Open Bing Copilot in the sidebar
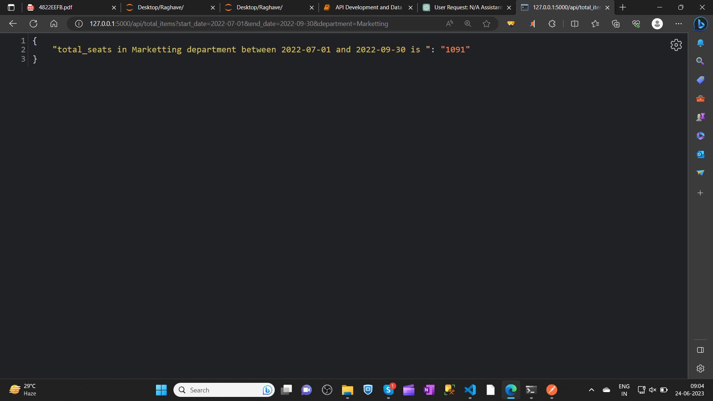This screenshot has width=713, height=401. pos(700,23)
